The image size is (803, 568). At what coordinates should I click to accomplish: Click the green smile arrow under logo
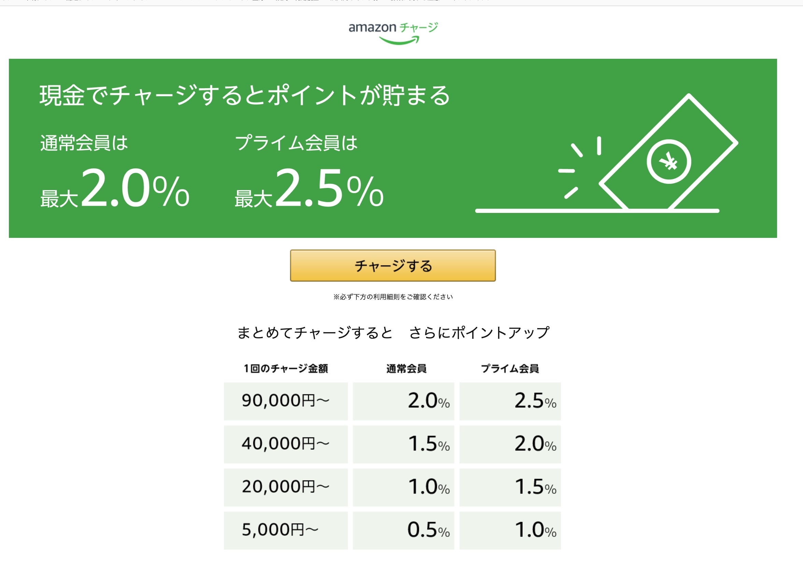click(399, 41)
